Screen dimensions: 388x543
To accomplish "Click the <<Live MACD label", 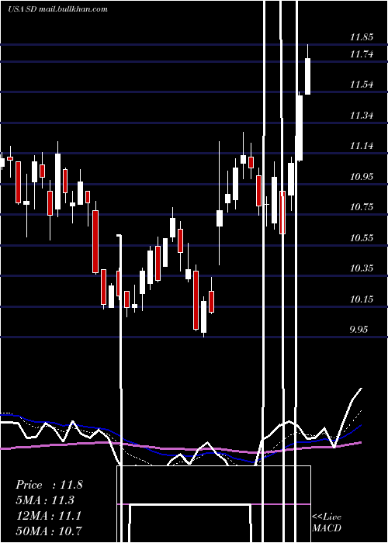I will [327, 522].
